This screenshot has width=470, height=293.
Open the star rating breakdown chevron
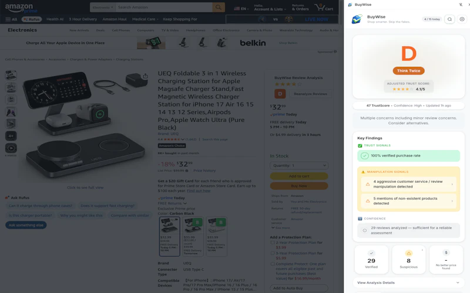click(183, 139)
